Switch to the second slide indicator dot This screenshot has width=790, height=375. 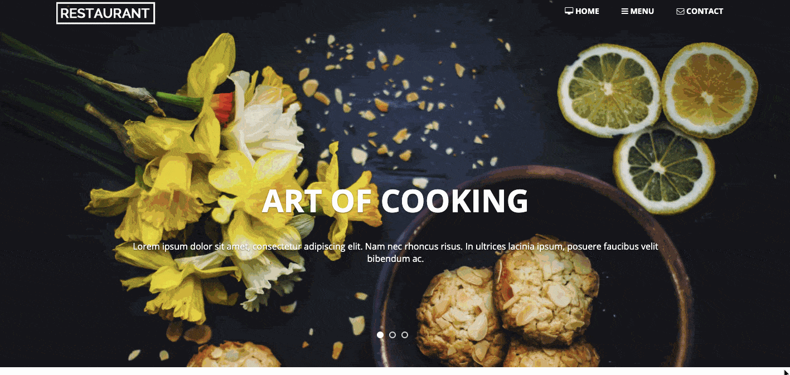392,335
